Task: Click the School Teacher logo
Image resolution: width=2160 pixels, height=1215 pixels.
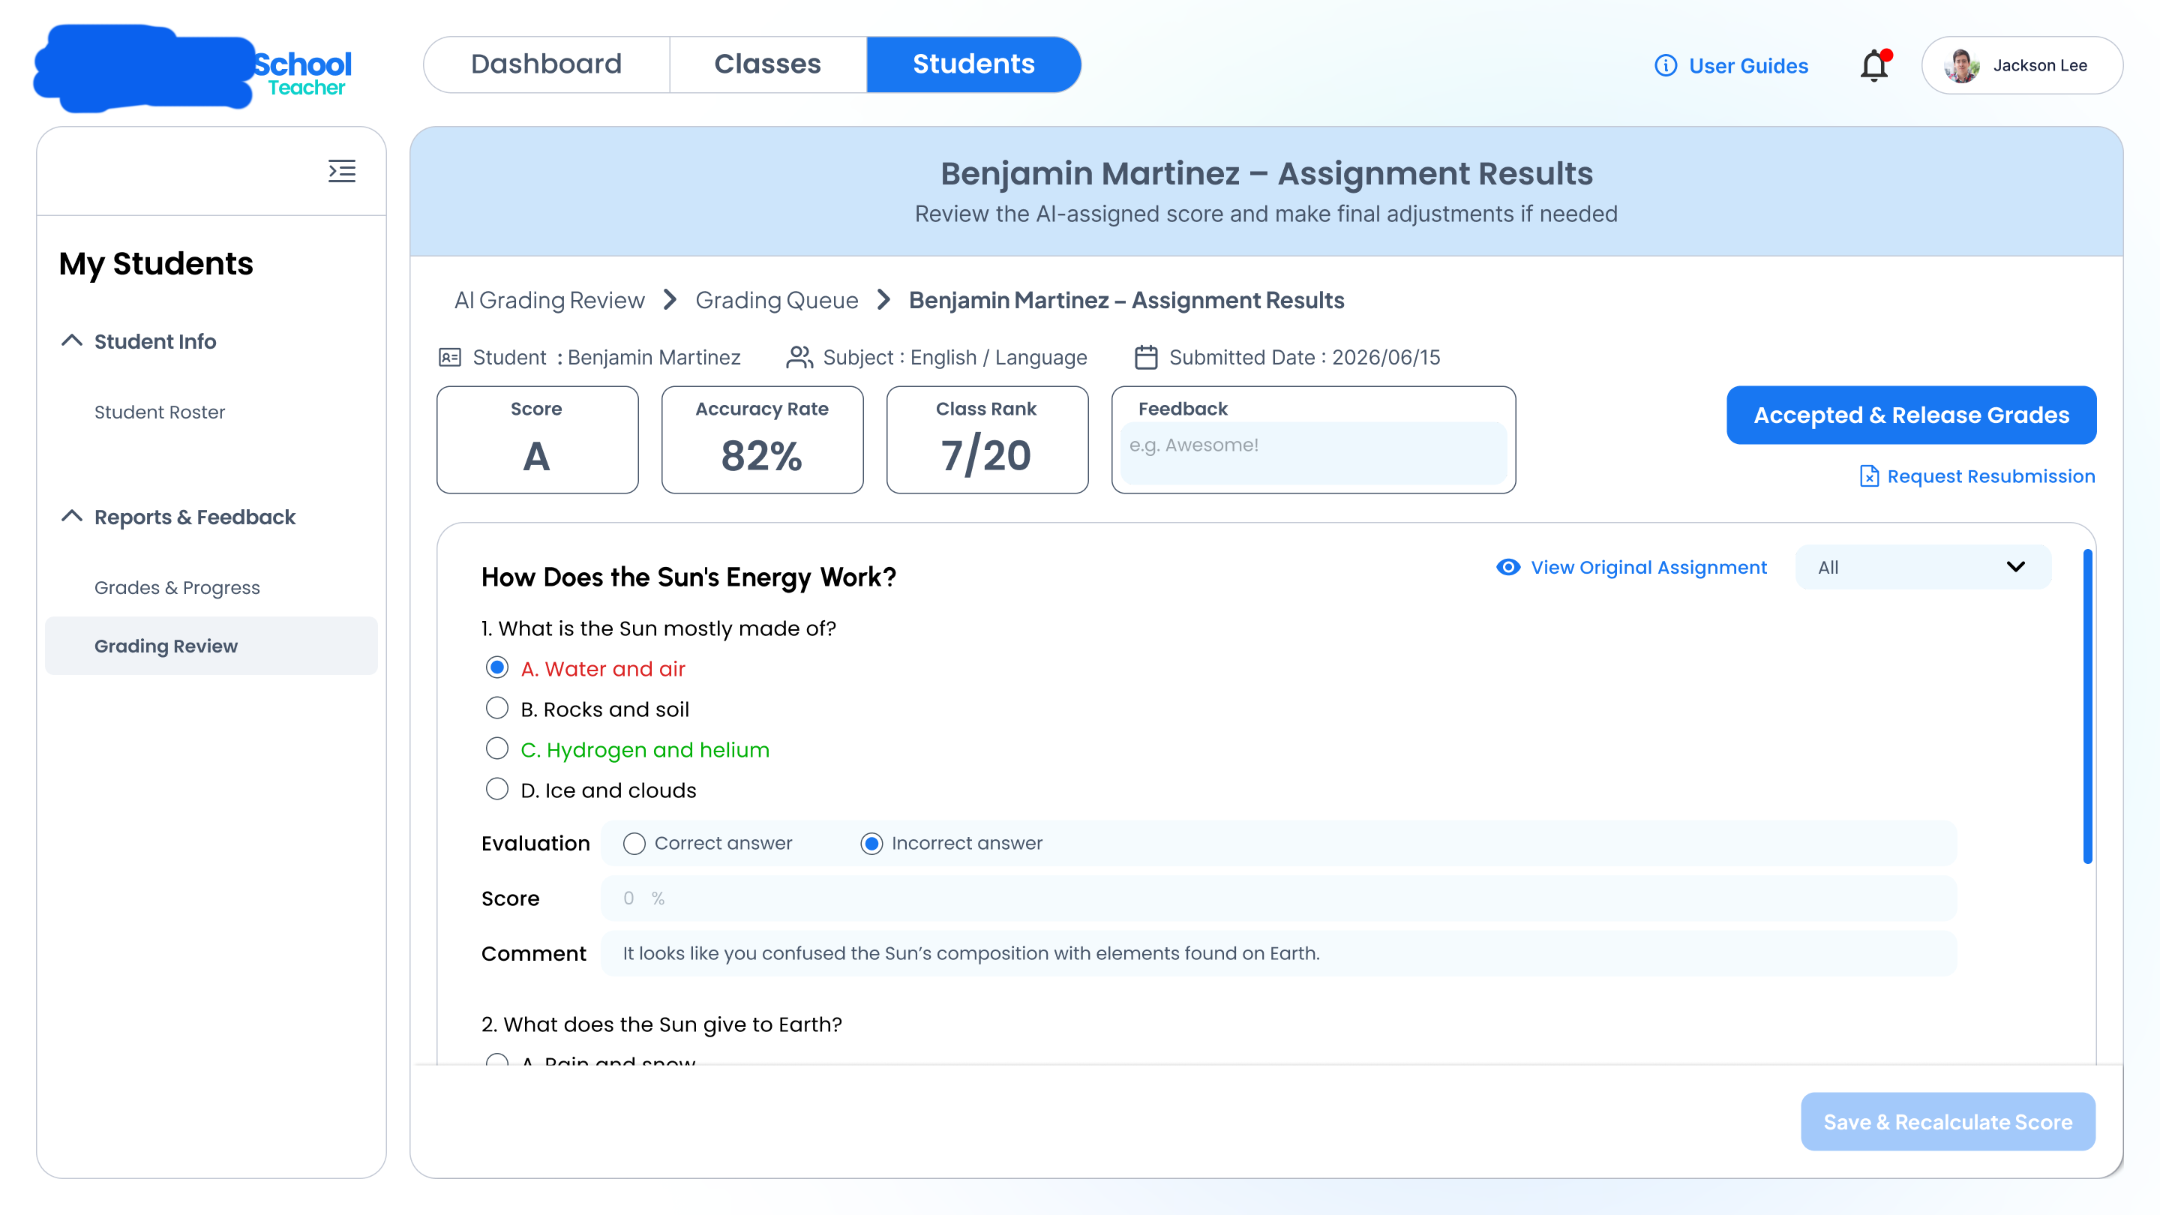Action: pos(193,70)
